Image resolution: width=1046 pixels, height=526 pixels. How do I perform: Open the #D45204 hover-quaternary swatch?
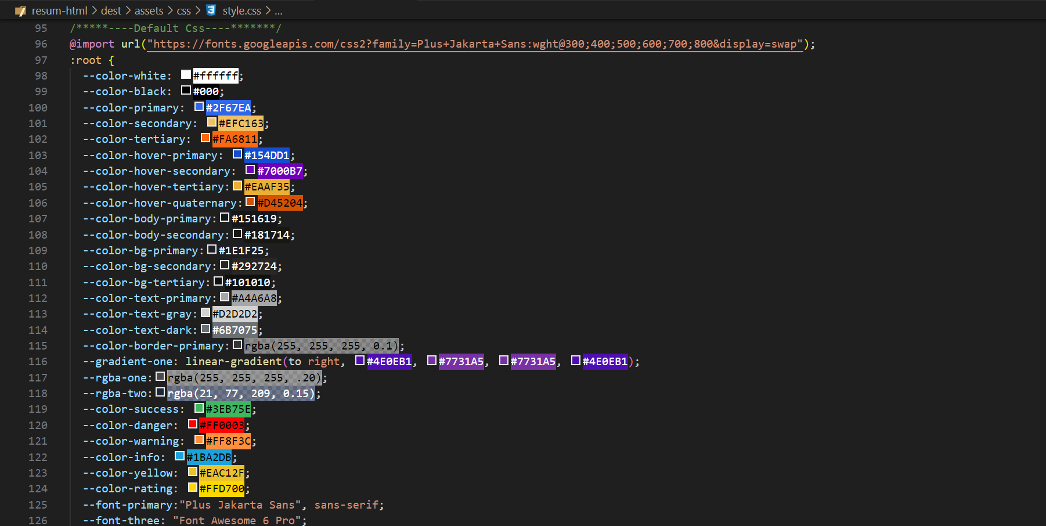tap(250, 201)
